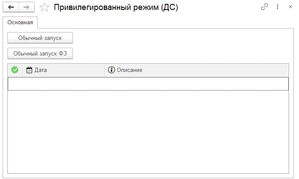Select the empty row's Дата cell
The height and width of the screenshot is (179, 299).
[x=63, y=84]
